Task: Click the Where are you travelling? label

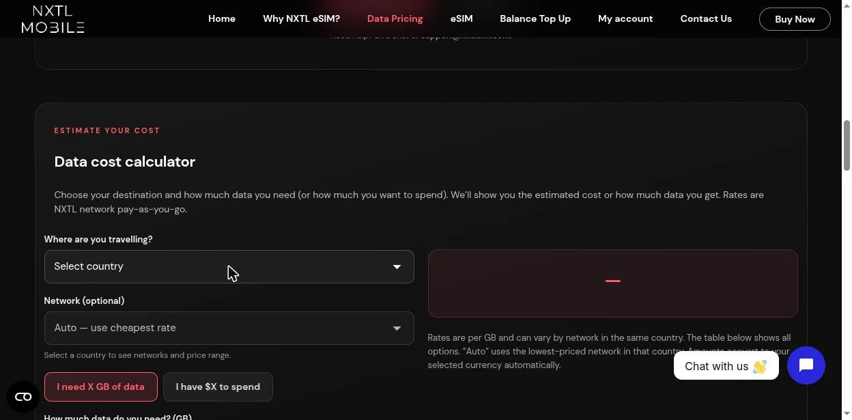Action: tap(98, 240)
